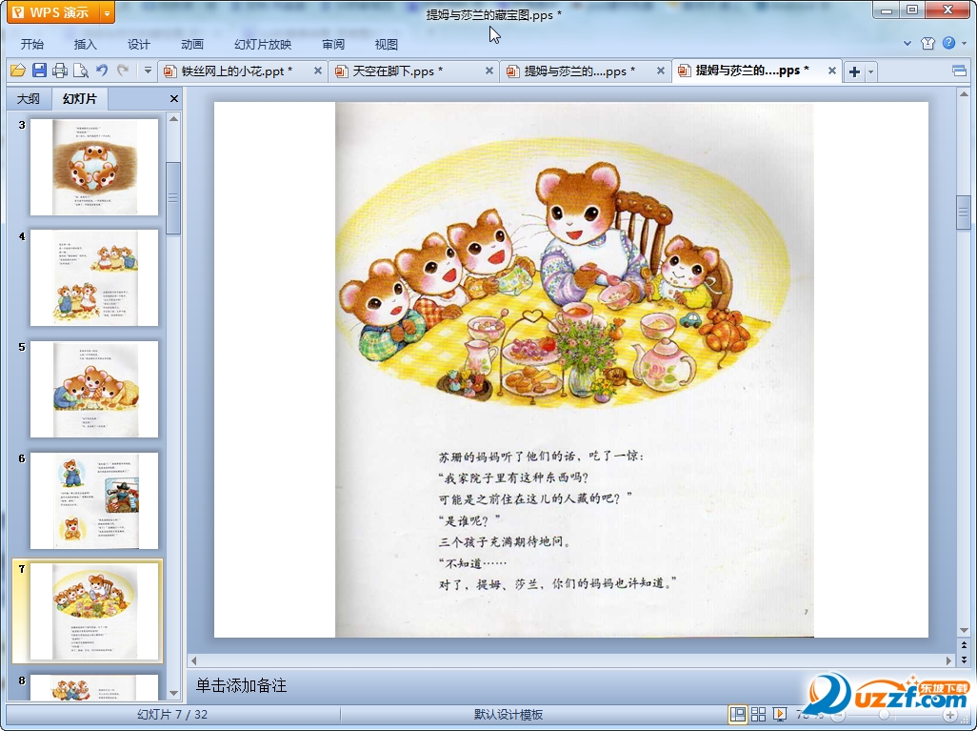Select slide 8 thumbnail
Viewport: 977px width, 731px height.
pos(94,687)
